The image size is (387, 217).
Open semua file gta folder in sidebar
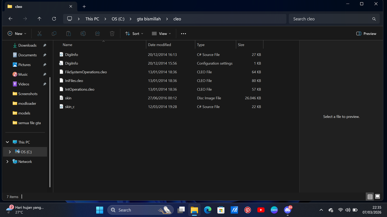(29, 123)
